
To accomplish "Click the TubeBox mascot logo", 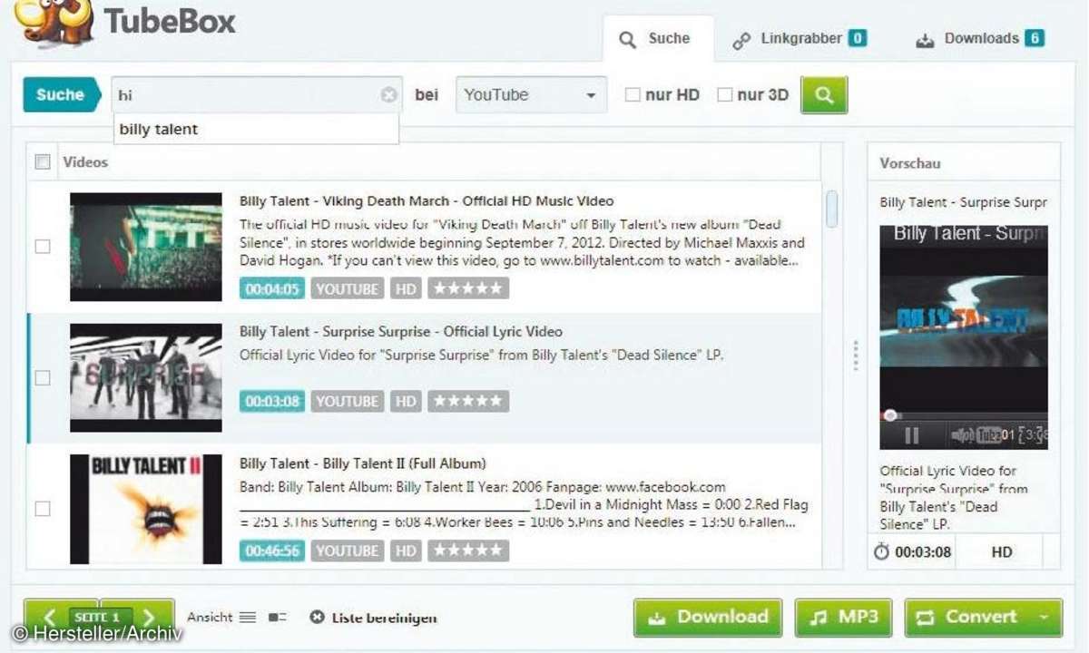I will pyautogui.click(x=54, y=22).
